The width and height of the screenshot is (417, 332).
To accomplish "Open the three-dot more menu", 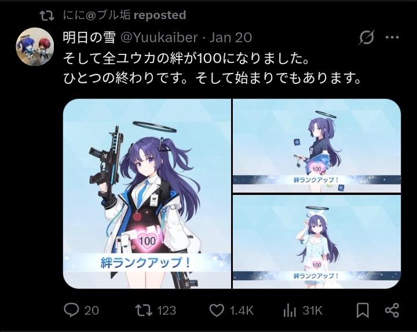I will point(392,38).
